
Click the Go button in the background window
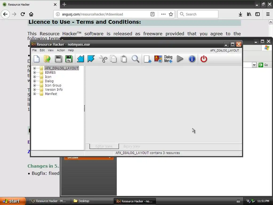pyautogui.click(x=263, y=65)
